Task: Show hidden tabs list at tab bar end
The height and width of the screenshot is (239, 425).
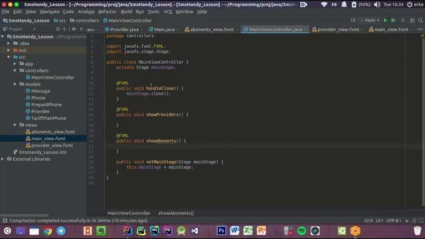Action: click(x=420, y=29)
